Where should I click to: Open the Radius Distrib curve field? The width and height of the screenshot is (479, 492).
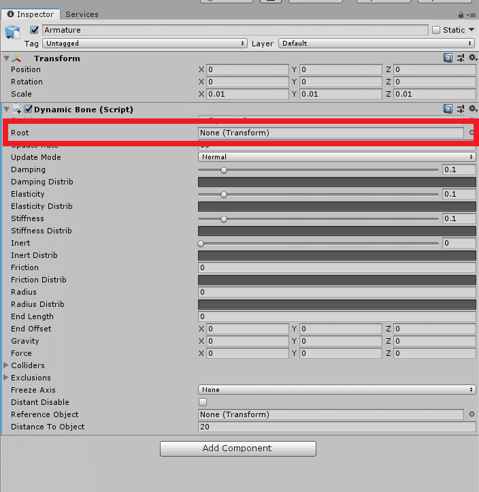click(337, 304)
